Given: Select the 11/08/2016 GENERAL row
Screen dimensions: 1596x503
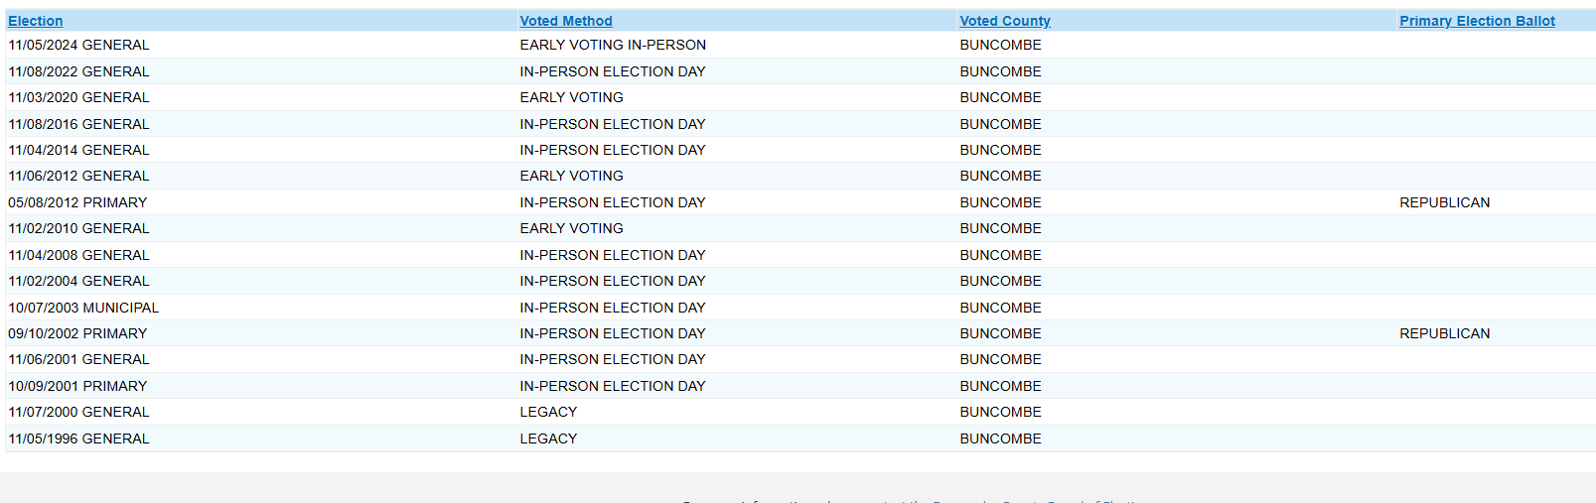Looking at the screenshot, I should [x=78, y=124].
